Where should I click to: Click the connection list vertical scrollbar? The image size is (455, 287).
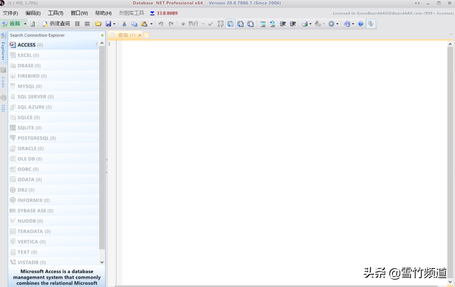pyautogui.click(x=102, y=147)
